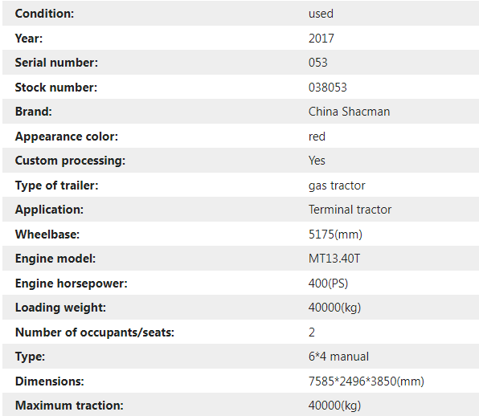The width and height of the screenshot is (479, 416).
Task: Select the wheelbase value 5175(mm)
Action: point(335,235)
